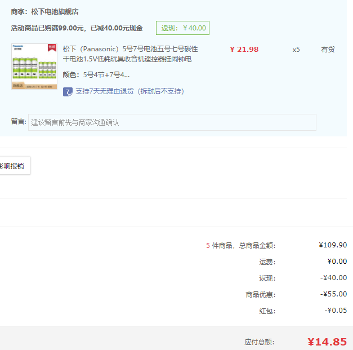Click the 5 件商品，总商品金额 label

tap(240, 245)
